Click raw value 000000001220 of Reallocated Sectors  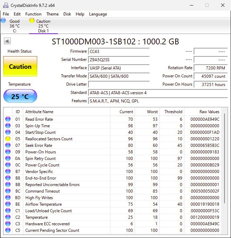pyautogui.click(x=205, y=139)
